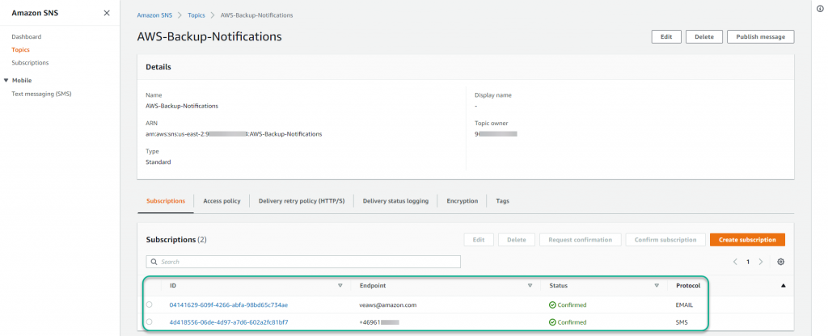828x336 pixels.
Task: Click Publish message button
Action: (760, 37)
